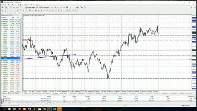The height and width of the screenshot is (111, 197).
Task: Open the last drawing toolbar dropdown arrow
Action: tap(77, 10)
